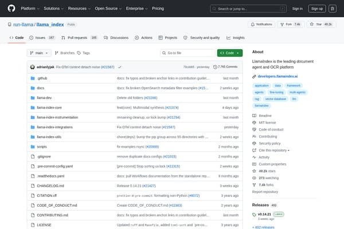This screenshot has height=229, width=344.
Task: Select the Code tab
Action: coord(17,38)
